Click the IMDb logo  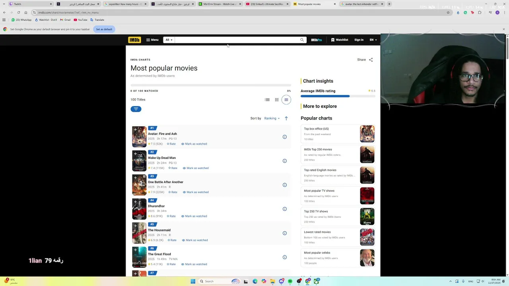(134, 40)
